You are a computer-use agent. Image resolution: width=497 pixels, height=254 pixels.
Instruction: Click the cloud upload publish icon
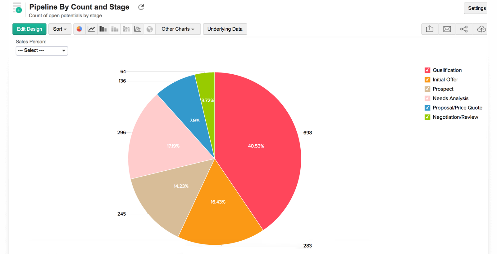(481, 29)
